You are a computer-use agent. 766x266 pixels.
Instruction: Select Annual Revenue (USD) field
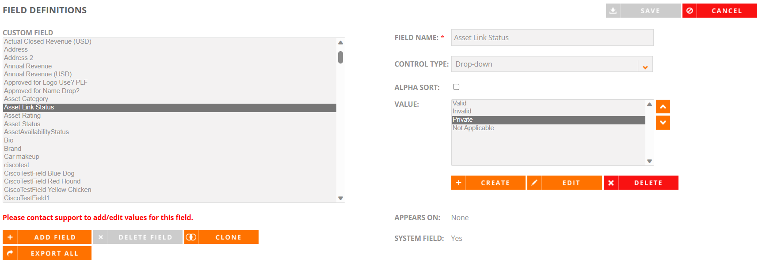pyautogui.click(x=170, y=74)
